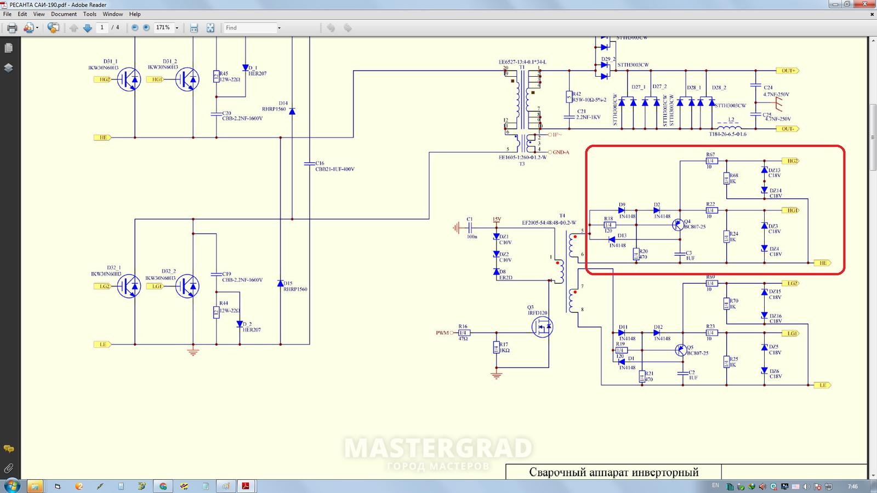Open the zoom percentage dropdown arrow
Screen dimensions: 877x493
(x=177, y=28)
